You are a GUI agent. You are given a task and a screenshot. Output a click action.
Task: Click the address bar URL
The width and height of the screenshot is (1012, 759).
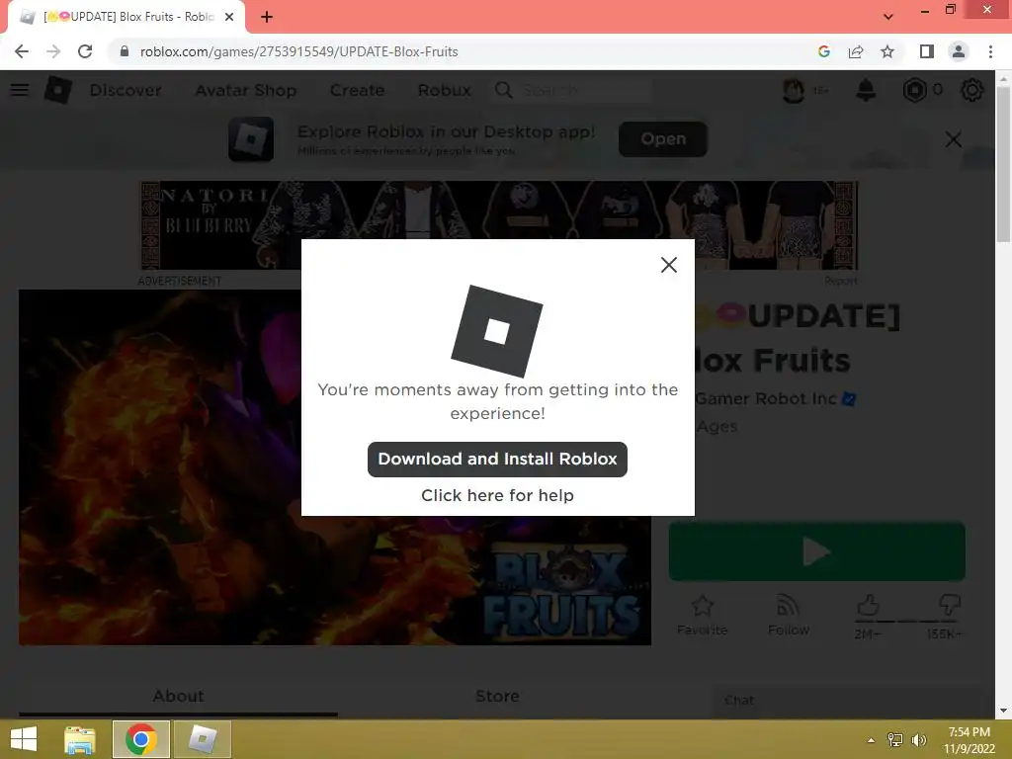[298, 51]
